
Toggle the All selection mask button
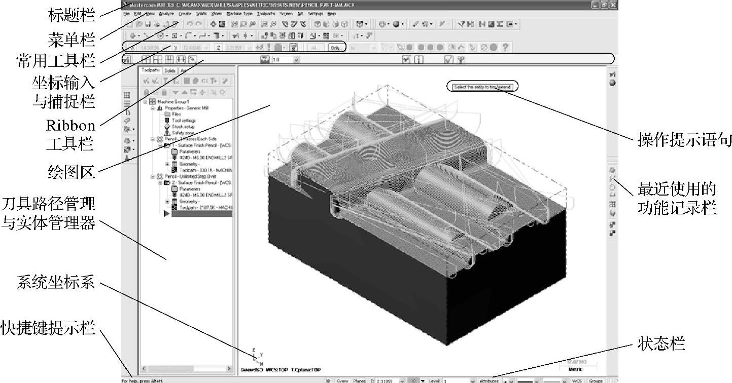pos(316,48)
